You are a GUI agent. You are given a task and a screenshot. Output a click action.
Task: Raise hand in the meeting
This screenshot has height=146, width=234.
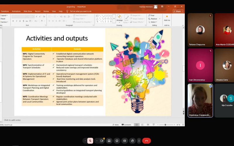[x=133, y=141]
